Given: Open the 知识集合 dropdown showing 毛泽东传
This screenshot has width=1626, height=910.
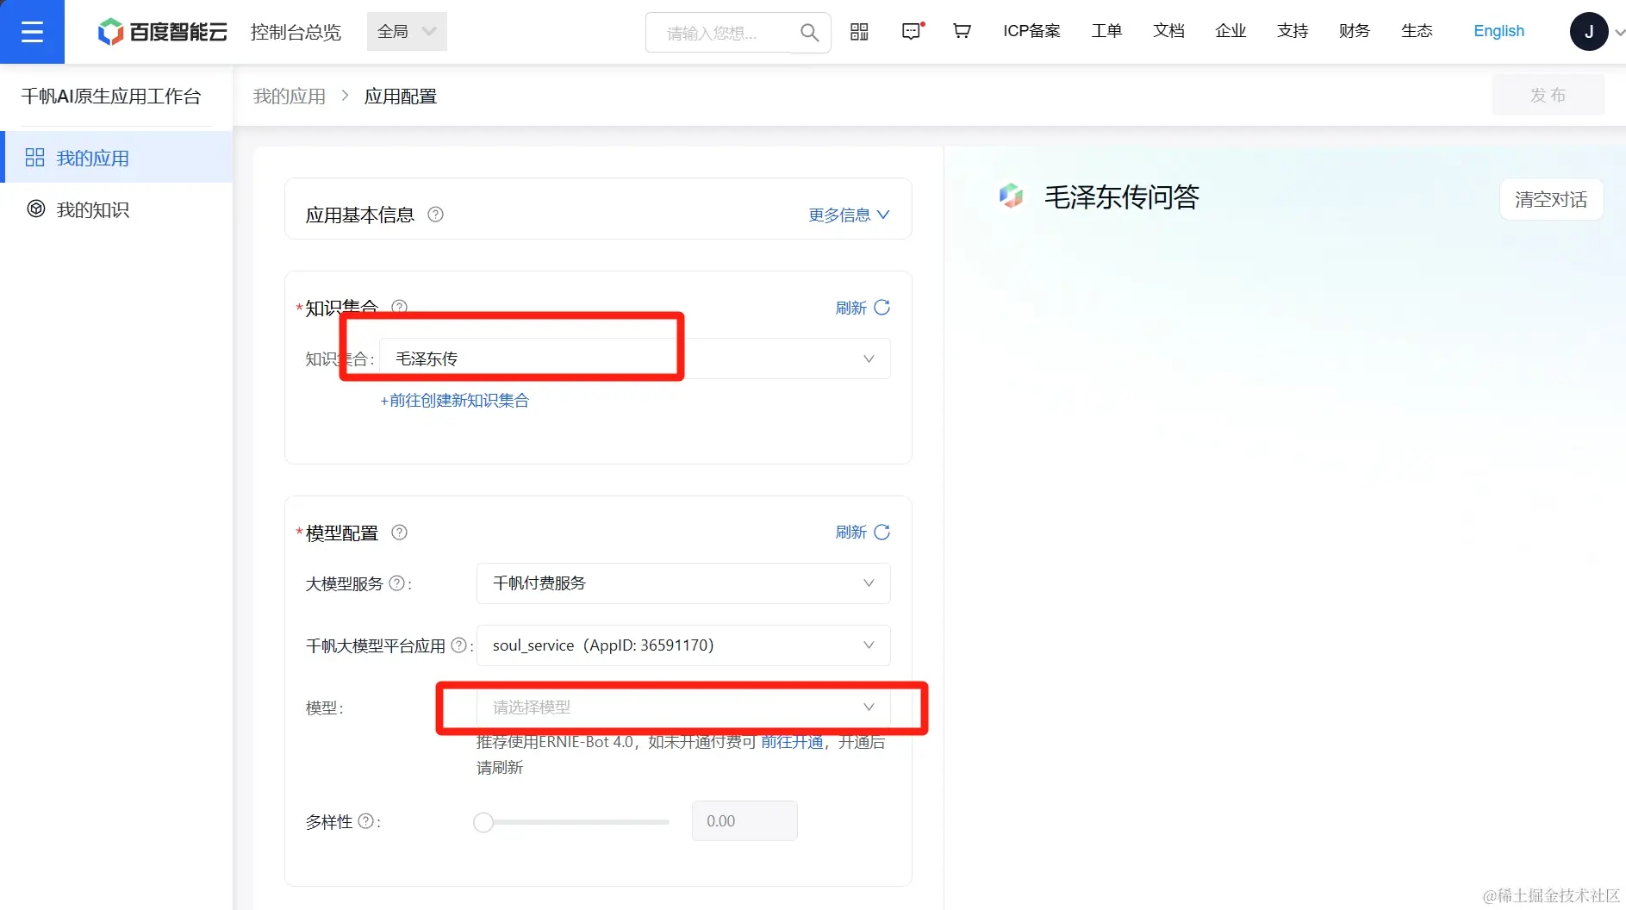Looking at the screenshot, I should coord(634,358).
